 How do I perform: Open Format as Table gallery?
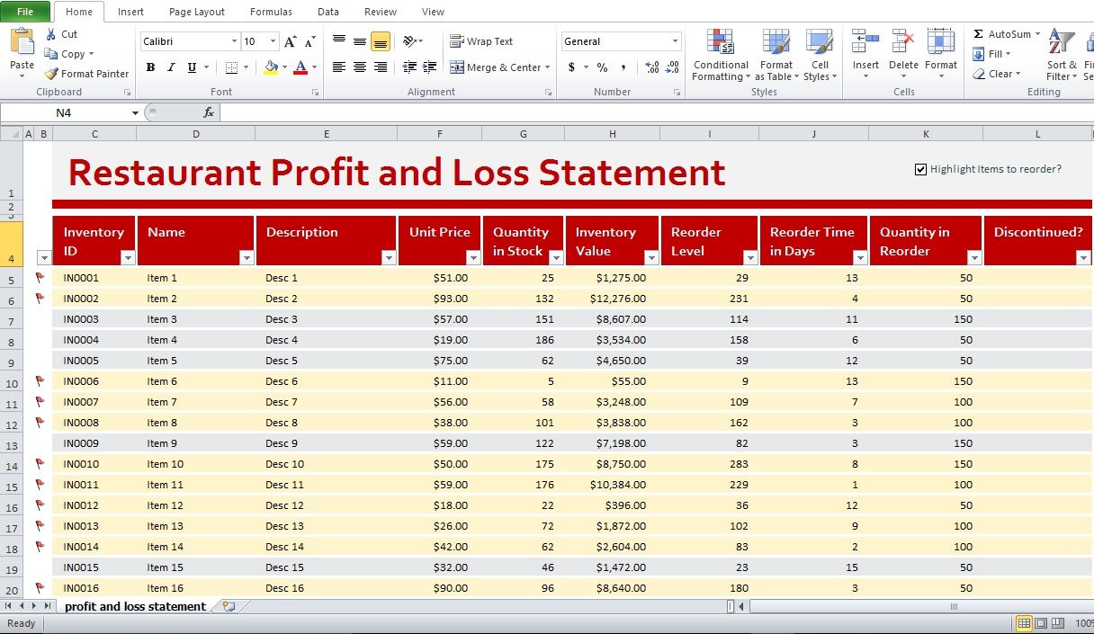tap(776, 55)
